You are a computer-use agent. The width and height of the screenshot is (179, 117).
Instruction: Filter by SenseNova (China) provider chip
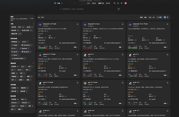point(18,58)
